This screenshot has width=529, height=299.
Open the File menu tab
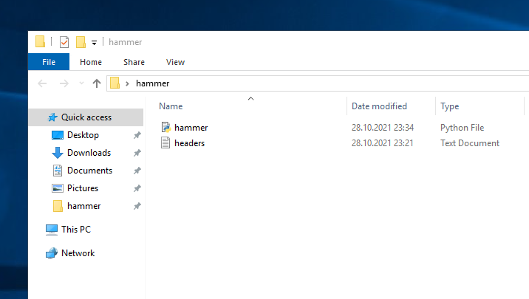click(49, 62)
